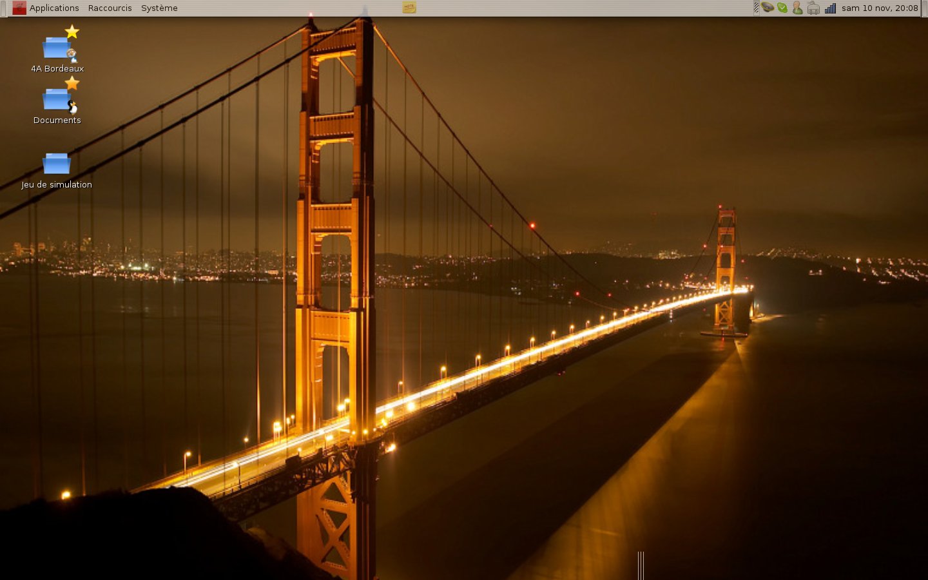Image resolution: width=928 pixels, height=580 pixels.
Task: Click the "Documents" label text
Action: 57,121
